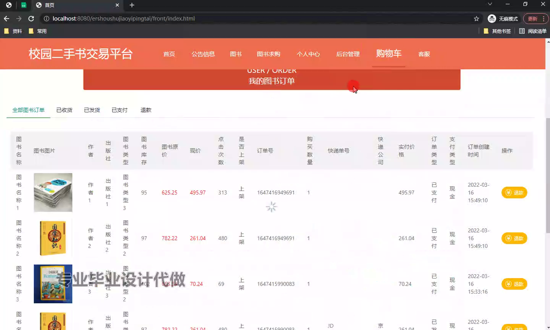Select the 全部图书订单 tab
The height and width of the screenshot is (330, 550).
(28, 110)
